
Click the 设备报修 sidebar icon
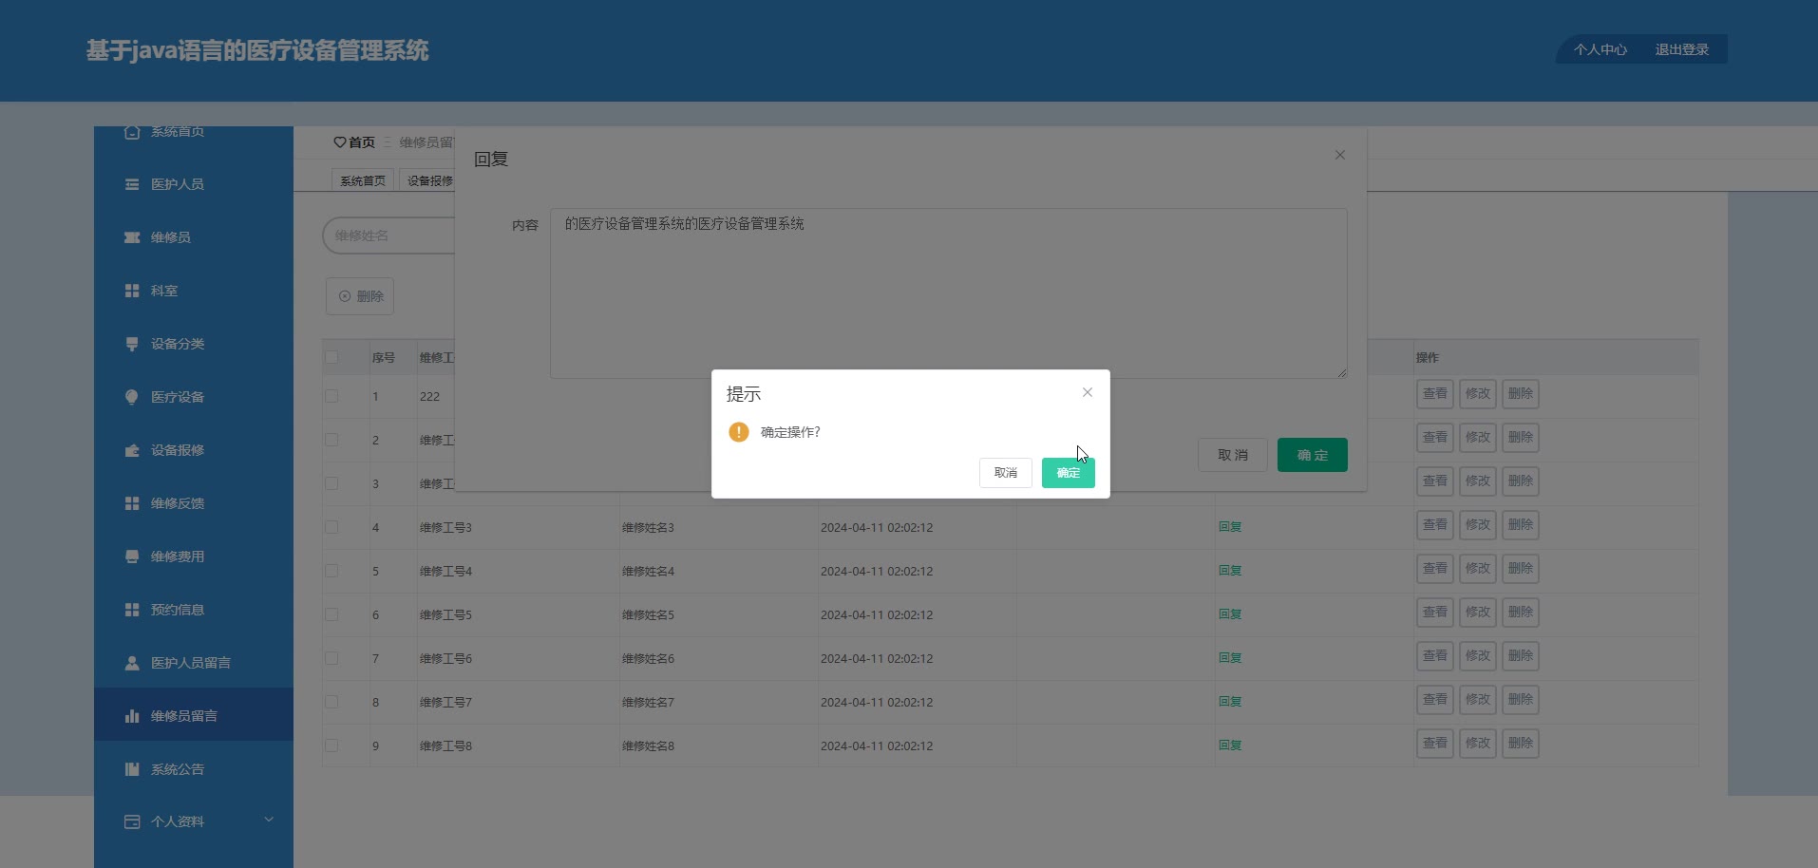(x=132, y=450)
